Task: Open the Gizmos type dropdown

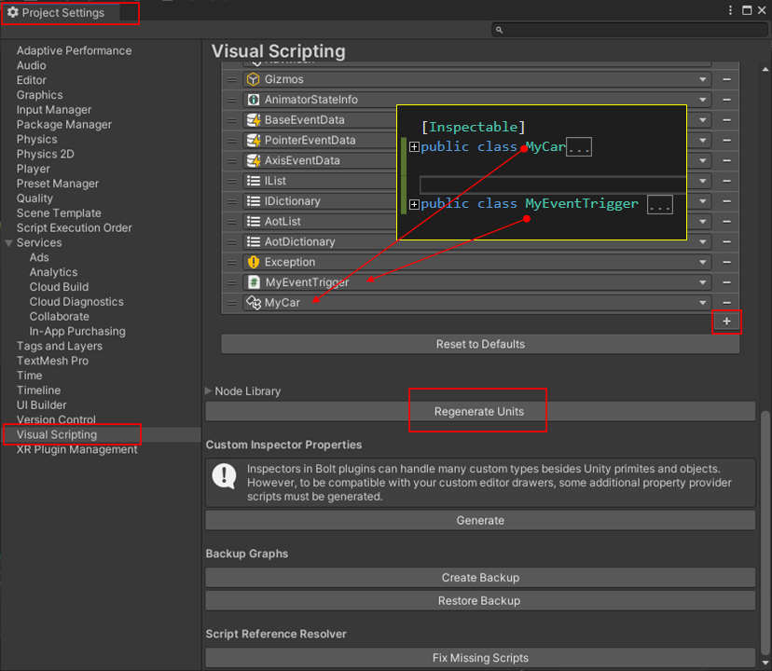Action: [x=703, y=79]
